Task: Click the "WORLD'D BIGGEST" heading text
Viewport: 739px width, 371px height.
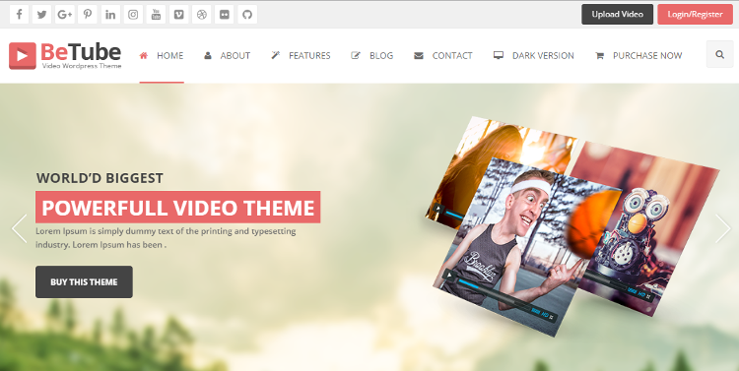Action: (100, 178)
